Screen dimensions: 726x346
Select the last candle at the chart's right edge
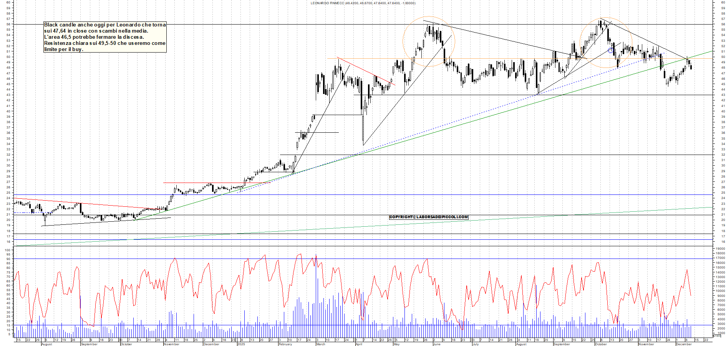coord(691,68)
